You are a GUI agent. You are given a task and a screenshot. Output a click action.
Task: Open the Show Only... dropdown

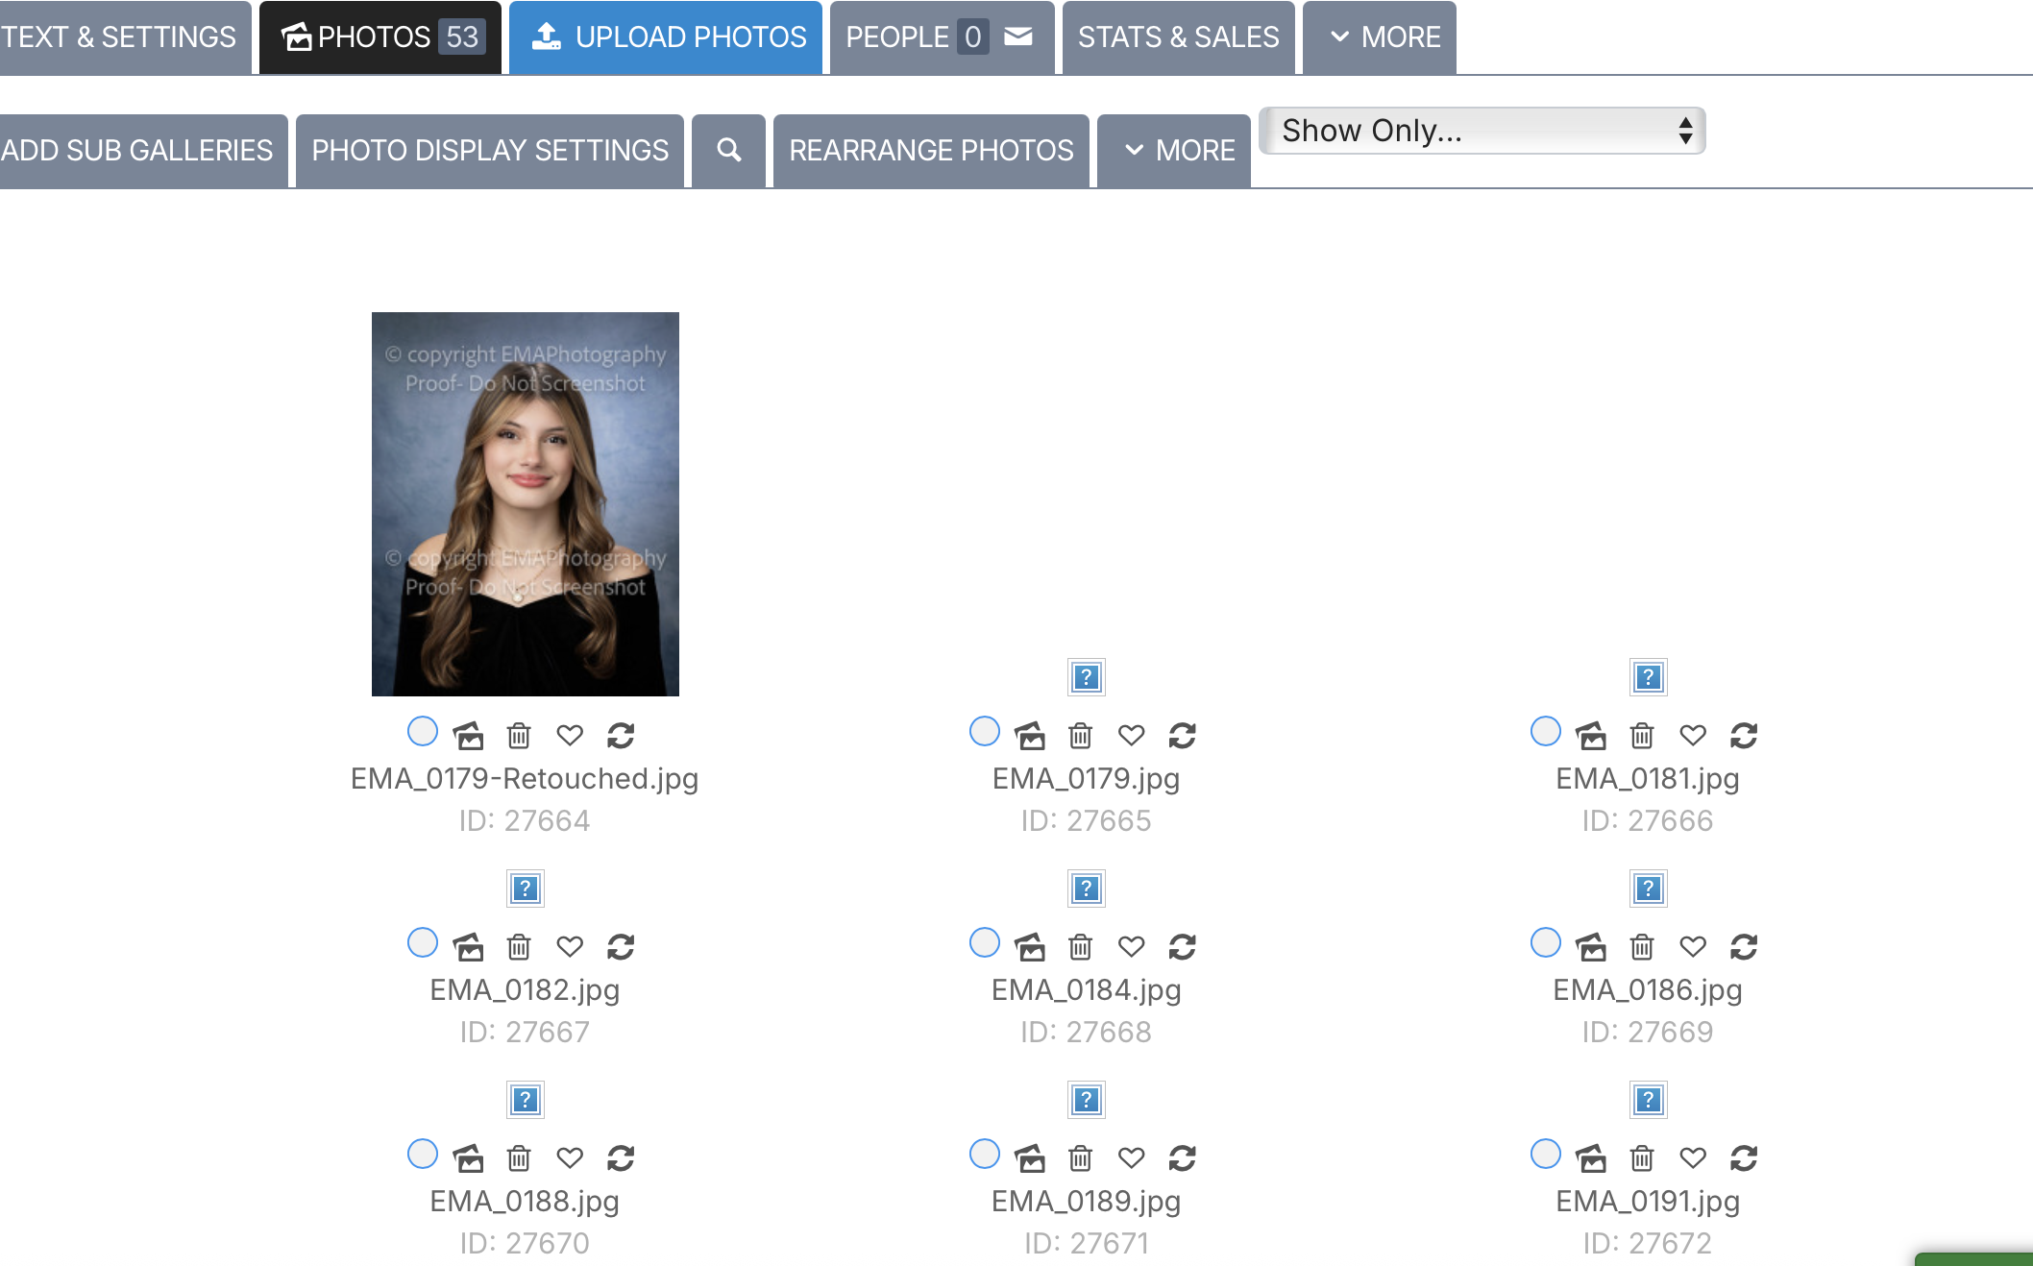coord(1482,131)
